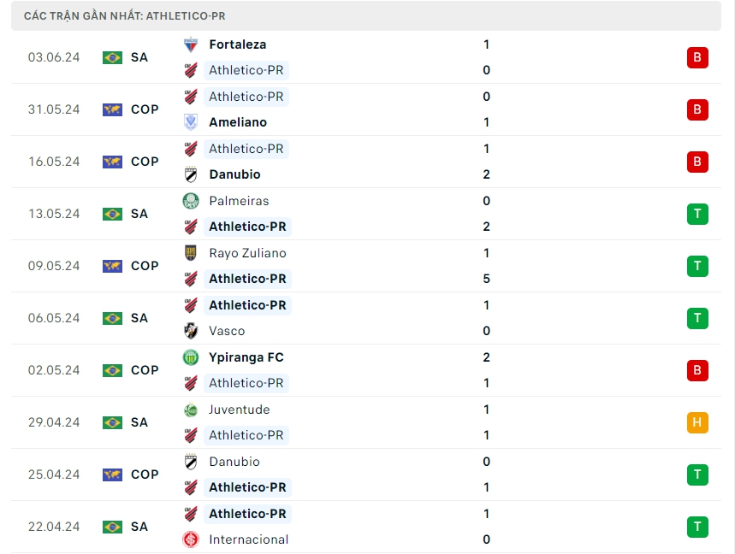Click COP competition flag on 31.05.24 row
735x554 pixels.
click(x=112, y=109)
